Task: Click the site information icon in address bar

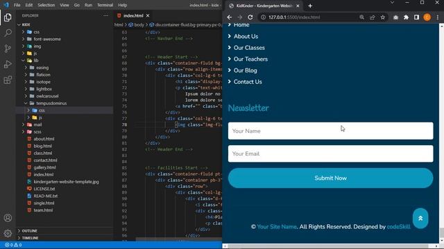Action: [x=263, y=17]
